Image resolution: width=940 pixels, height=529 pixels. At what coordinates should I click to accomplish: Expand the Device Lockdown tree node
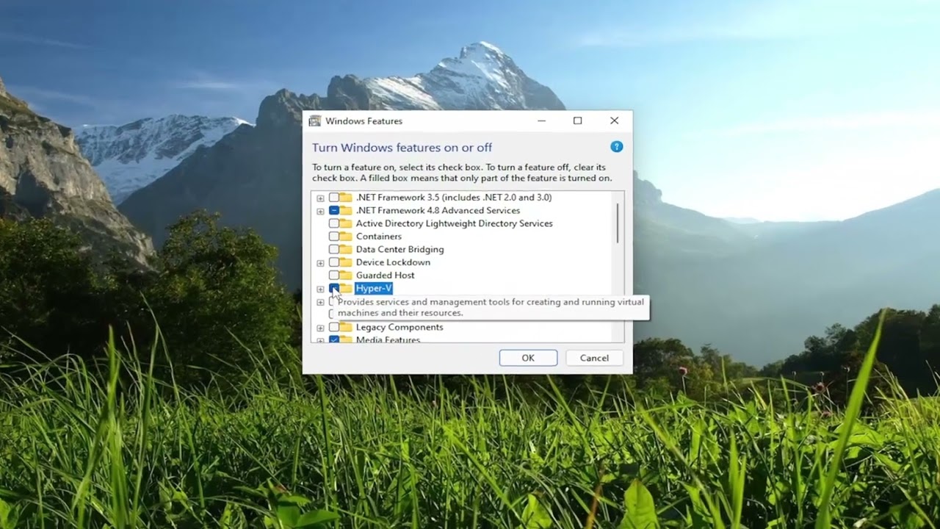point(320,263)
